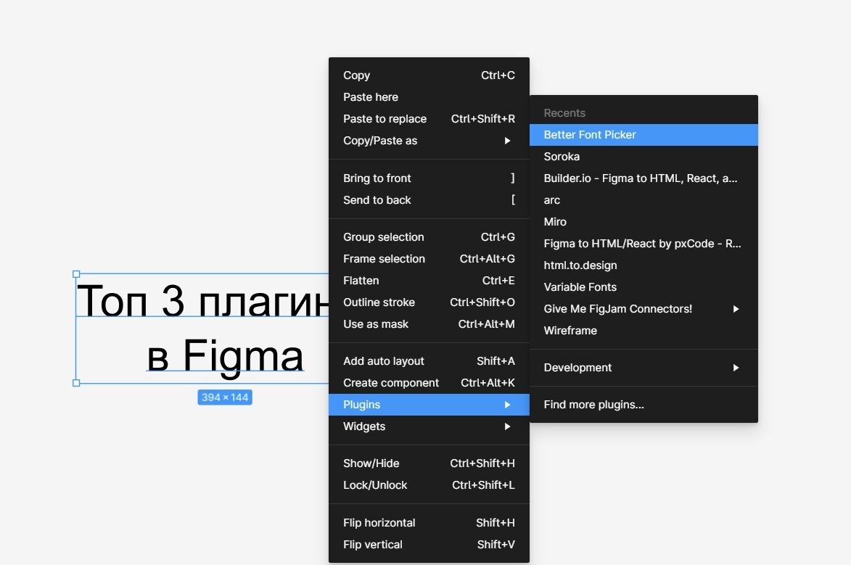Run the html.to.design plugin
The image size is (851, 565).
click(644, 265)
